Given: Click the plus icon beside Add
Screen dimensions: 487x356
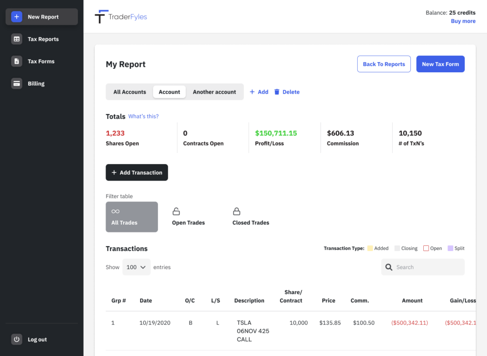Looking at the screenshot, I should [252, 92].
